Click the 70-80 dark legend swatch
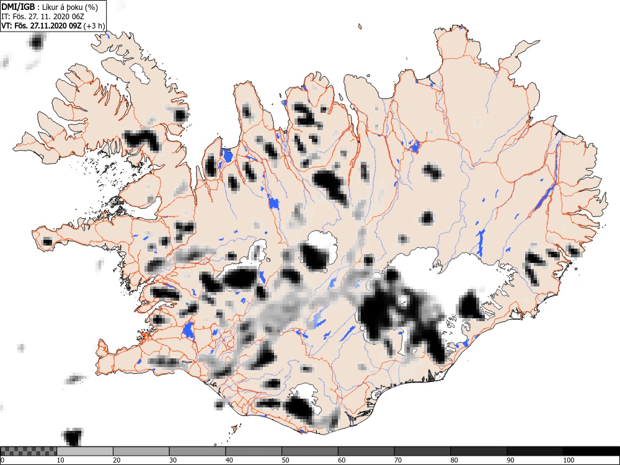Viewport: 620px width, 465px height. (422, 451)
